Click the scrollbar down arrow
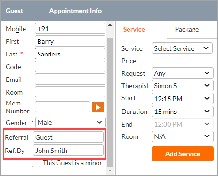 110,171
